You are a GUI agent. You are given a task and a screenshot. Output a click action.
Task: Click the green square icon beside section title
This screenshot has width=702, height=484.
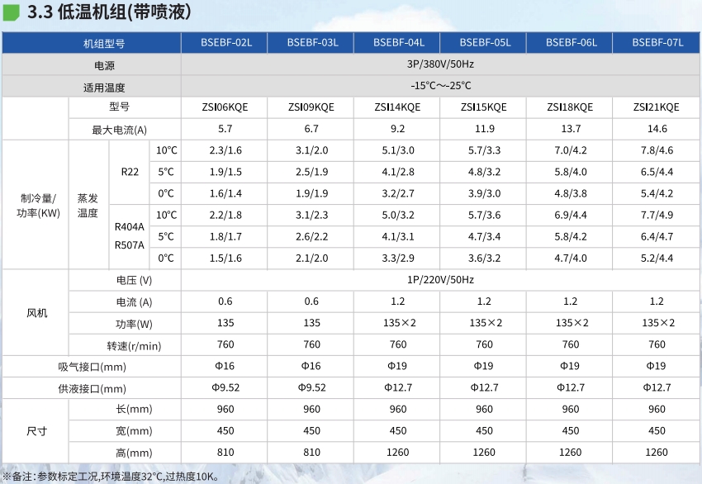[12, 14]
